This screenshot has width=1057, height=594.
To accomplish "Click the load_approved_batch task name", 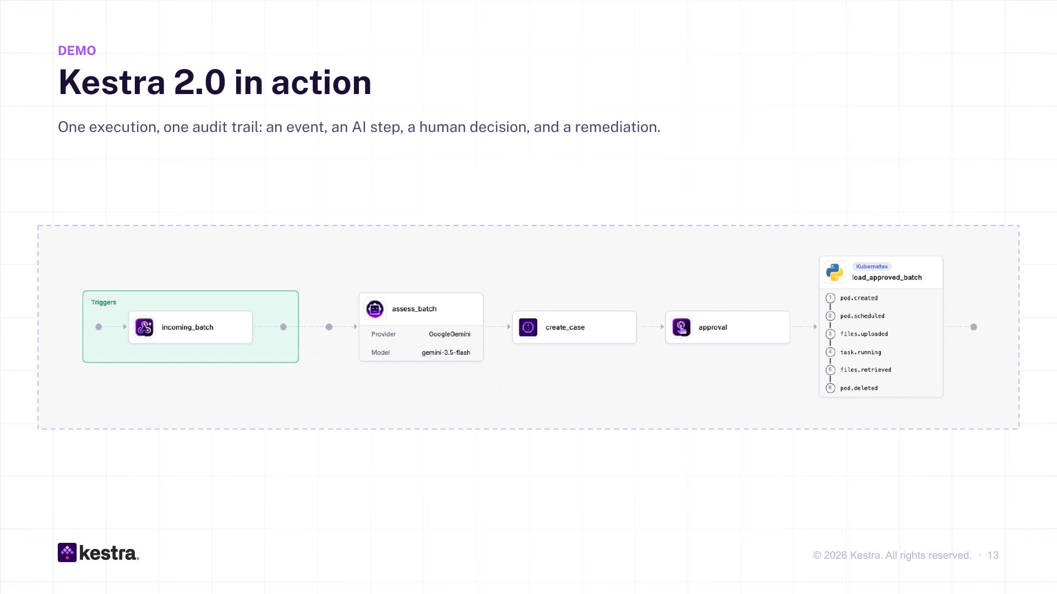I will [x=887, y=277].
